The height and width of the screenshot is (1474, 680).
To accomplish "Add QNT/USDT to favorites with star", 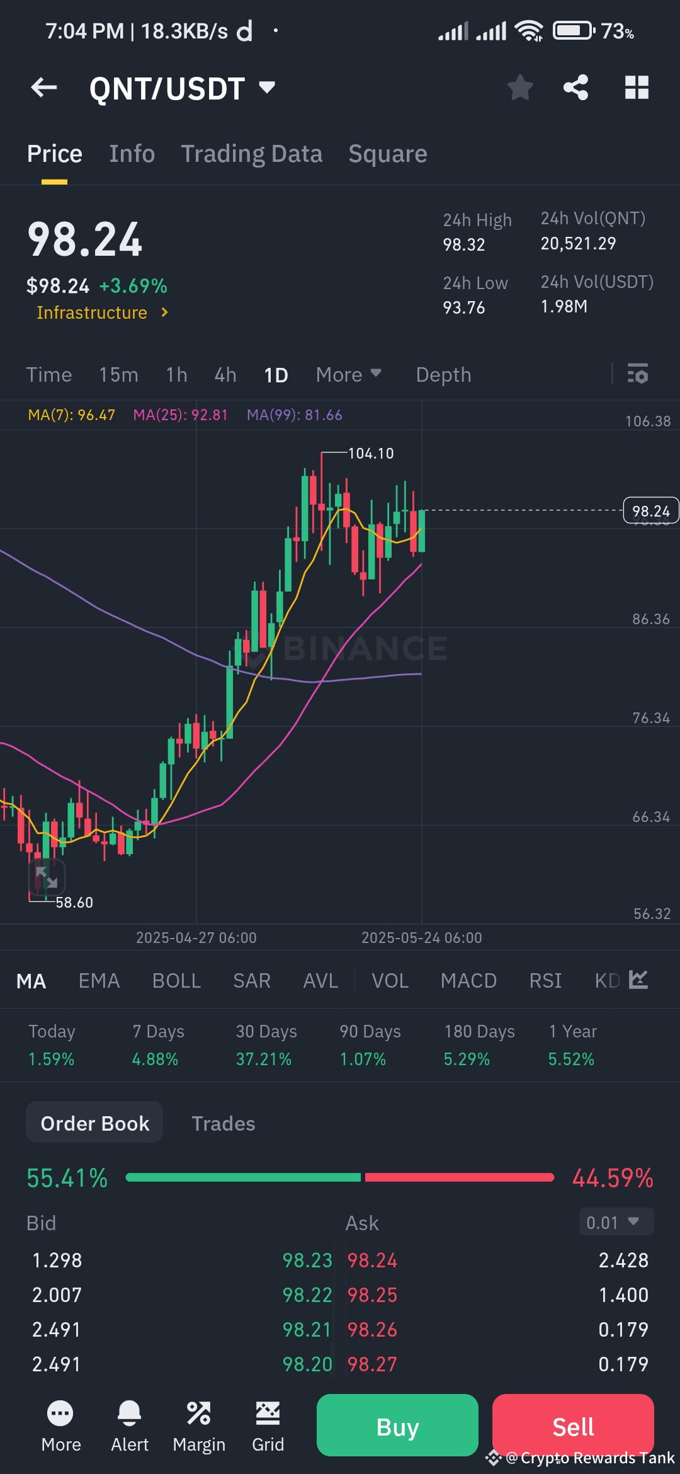I will (520, 88).
